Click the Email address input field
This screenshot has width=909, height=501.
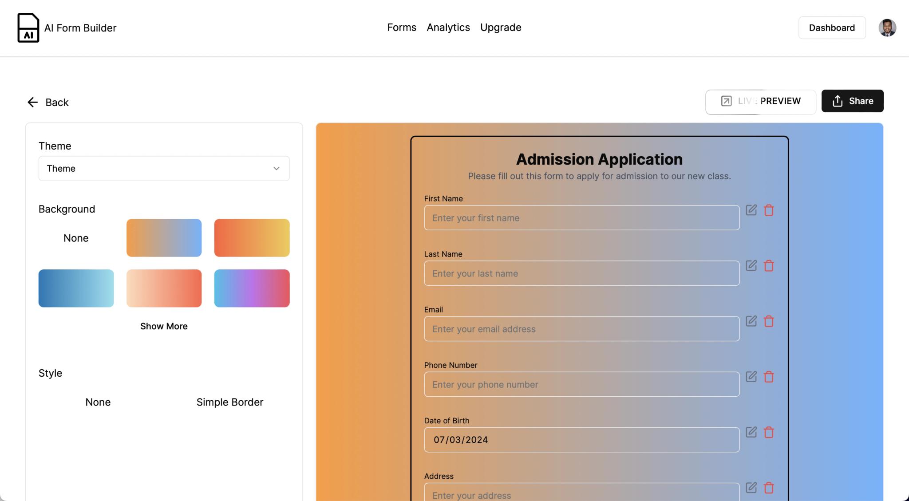581,329
